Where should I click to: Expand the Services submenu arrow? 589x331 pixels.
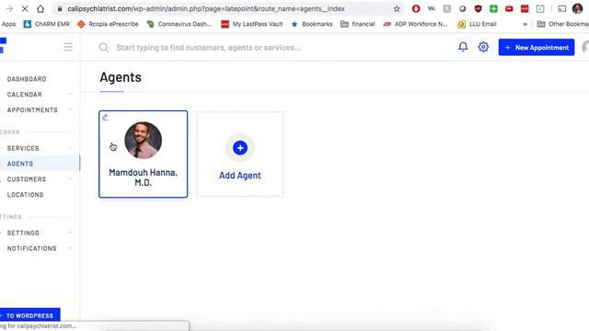coord(70,148)
